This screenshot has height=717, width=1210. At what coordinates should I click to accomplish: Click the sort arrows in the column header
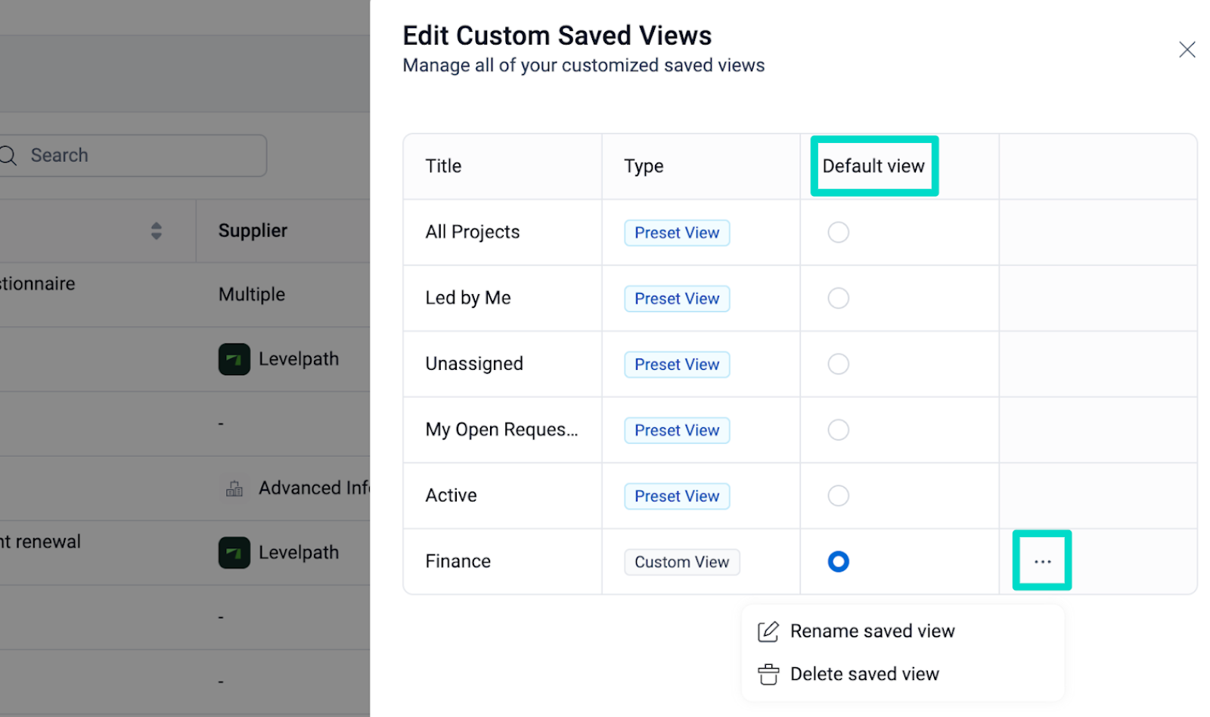[157, 231]
